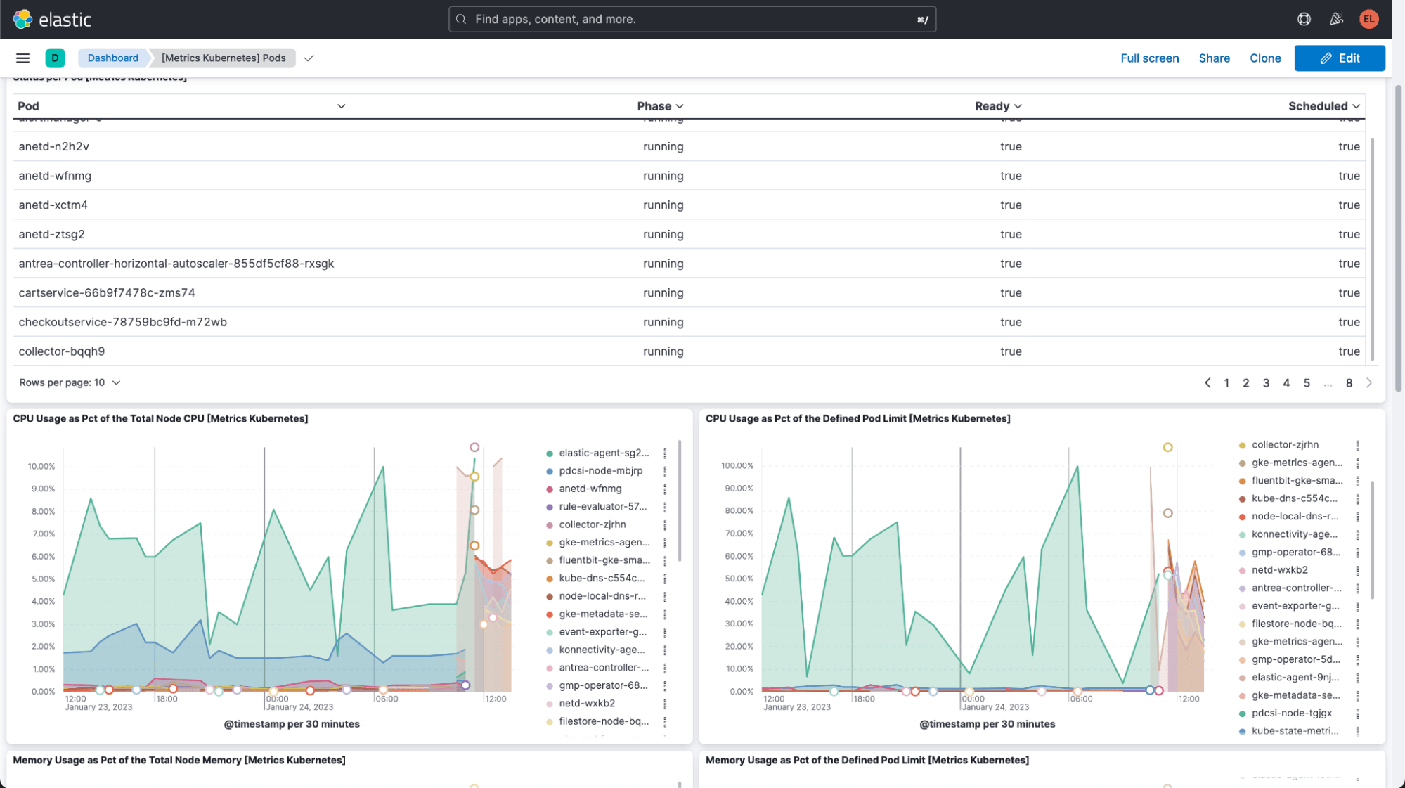Click the Clone link
This screenshot has height=788, width=1405.
(1265, 58)
